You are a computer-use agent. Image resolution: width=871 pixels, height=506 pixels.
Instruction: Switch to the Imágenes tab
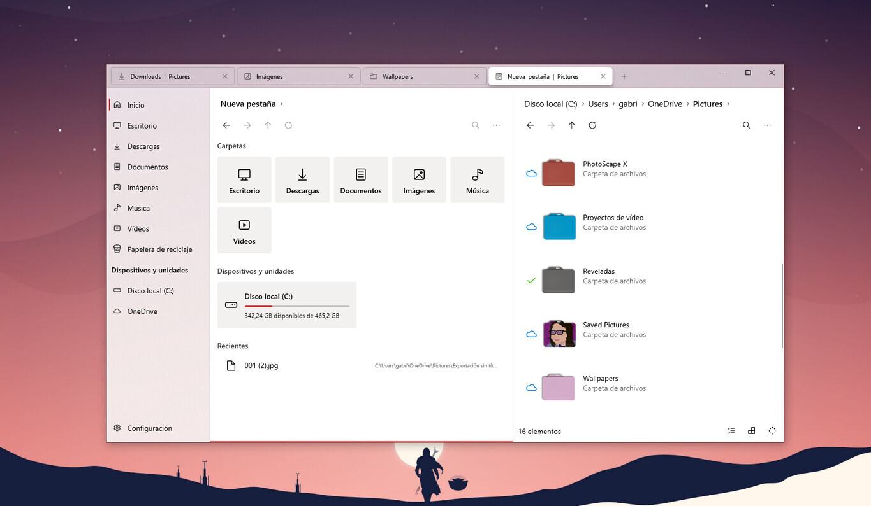point(270,76)
